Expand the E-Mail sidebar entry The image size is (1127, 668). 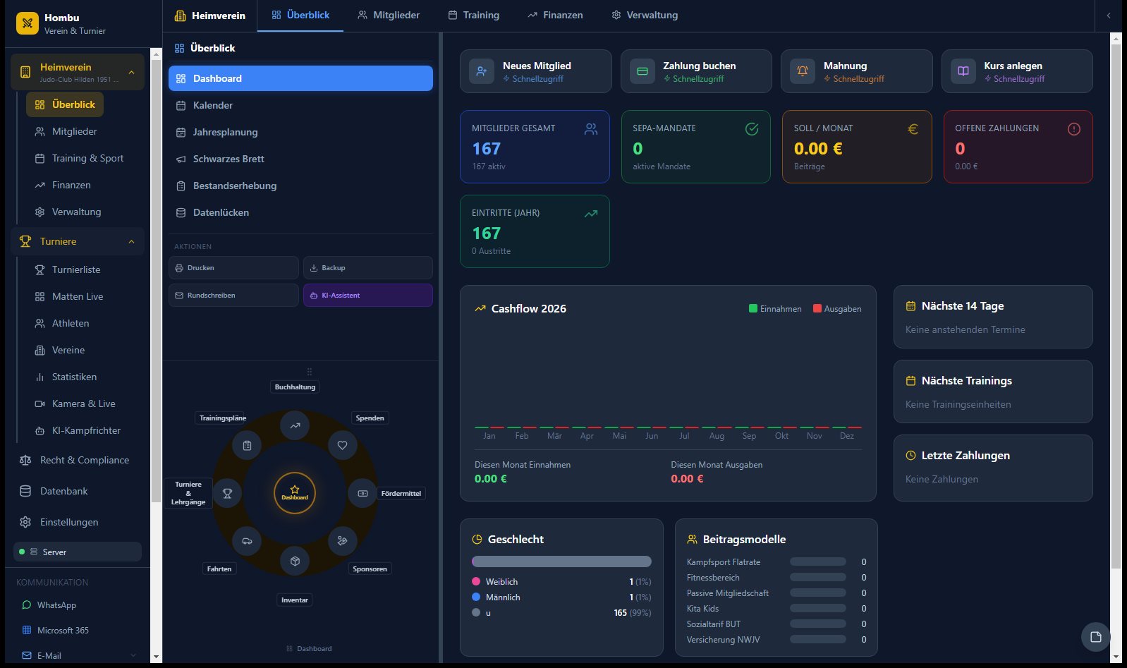click(133, 656)
